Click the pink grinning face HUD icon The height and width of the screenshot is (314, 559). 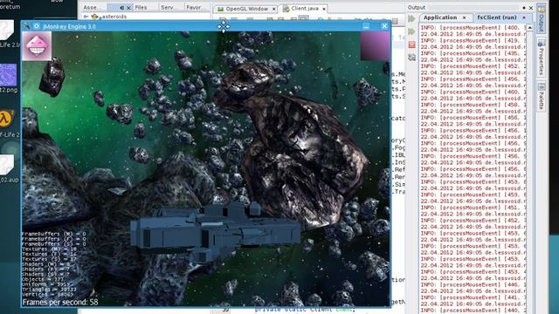point(37,46)
